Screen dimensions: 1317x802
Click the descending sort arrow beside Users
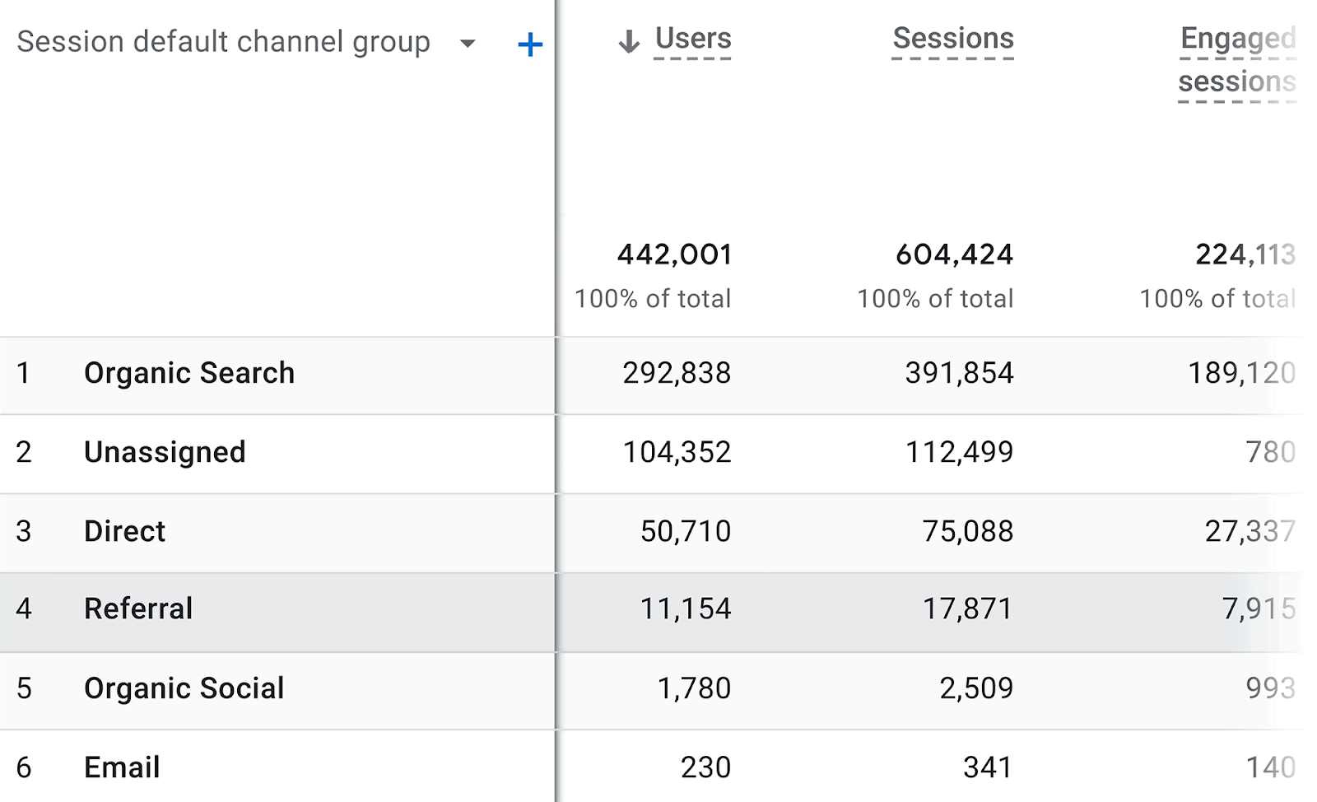629,41
